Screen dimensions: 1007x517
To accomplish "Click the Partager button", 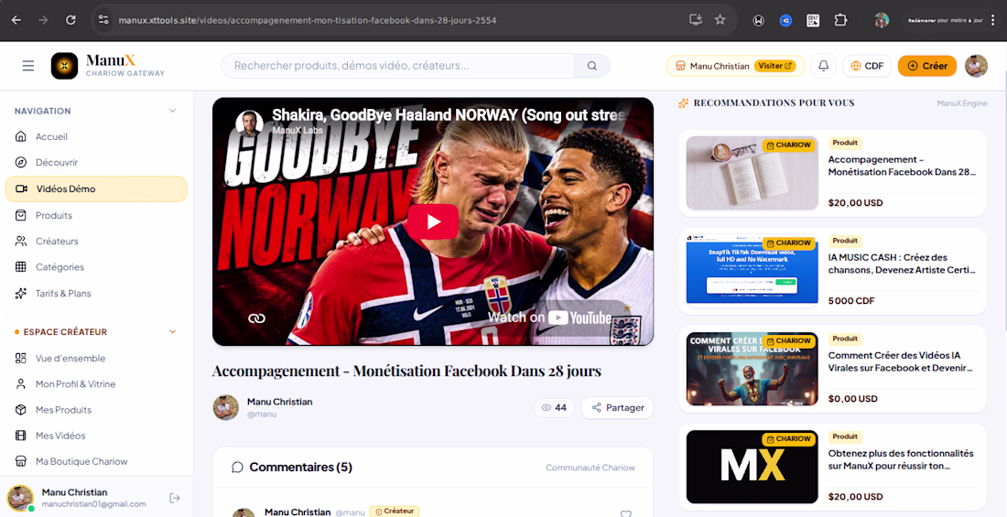I will [x=617, y=408].
